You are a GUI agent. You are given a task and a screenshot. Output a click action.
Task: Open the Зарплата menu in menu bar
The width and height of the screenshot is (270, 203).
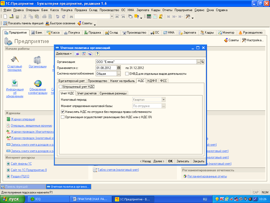click(143, 10)
